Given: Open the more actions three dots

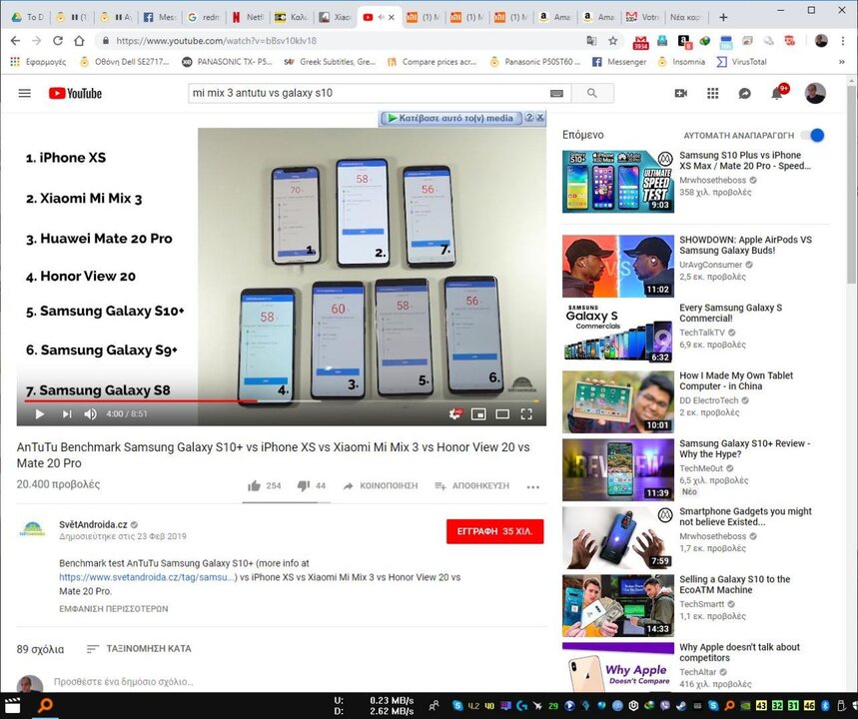Looking at the screenshot, I should point(533,486).
